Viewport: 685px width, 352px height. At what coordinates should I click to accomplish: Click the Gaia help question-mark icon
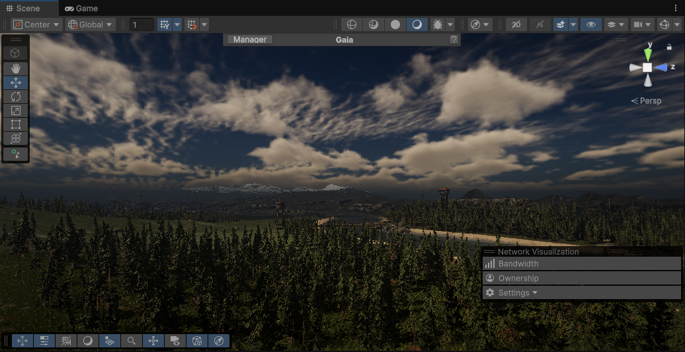pos(454,40)
